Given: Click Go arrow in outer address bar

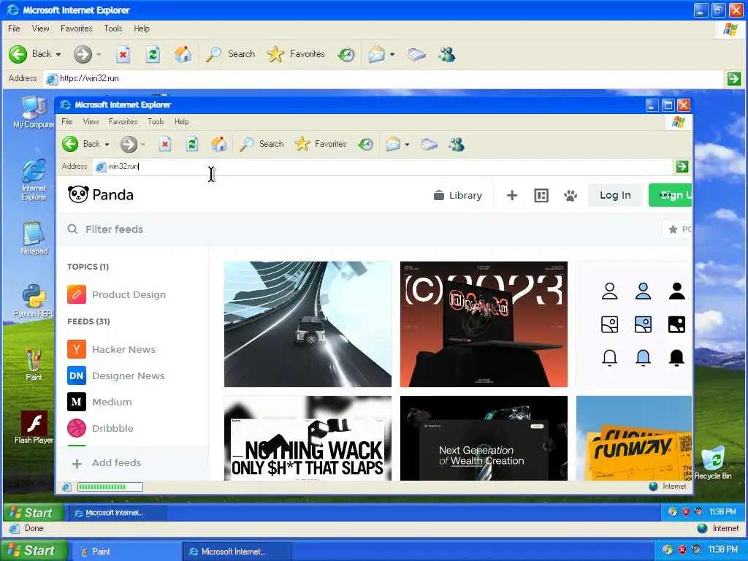Looking at the screenshot, I should (x=733, y=79).
